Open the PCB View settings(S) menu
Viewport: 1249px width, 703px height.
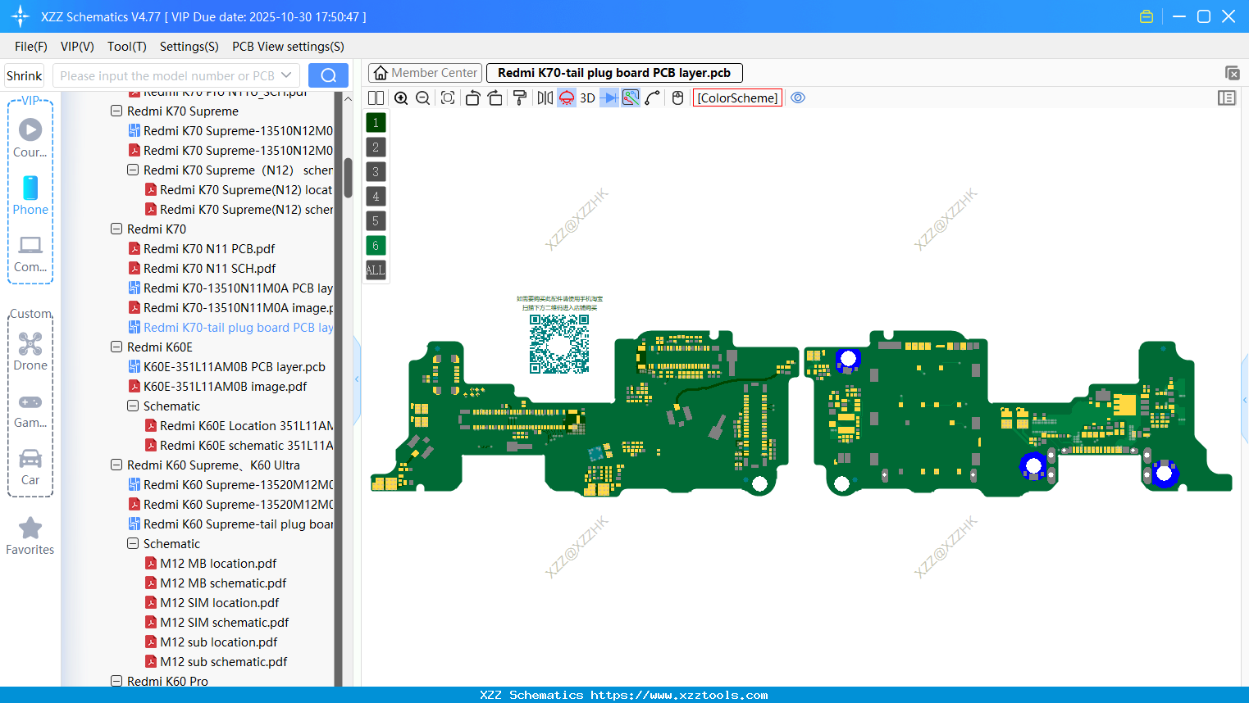(x=287, y=47)
